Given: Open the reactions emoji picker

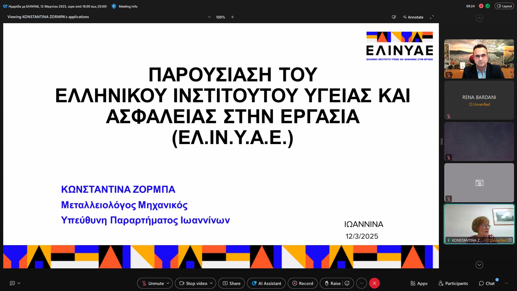Looking at the screenshot, I should click(347, 283).
